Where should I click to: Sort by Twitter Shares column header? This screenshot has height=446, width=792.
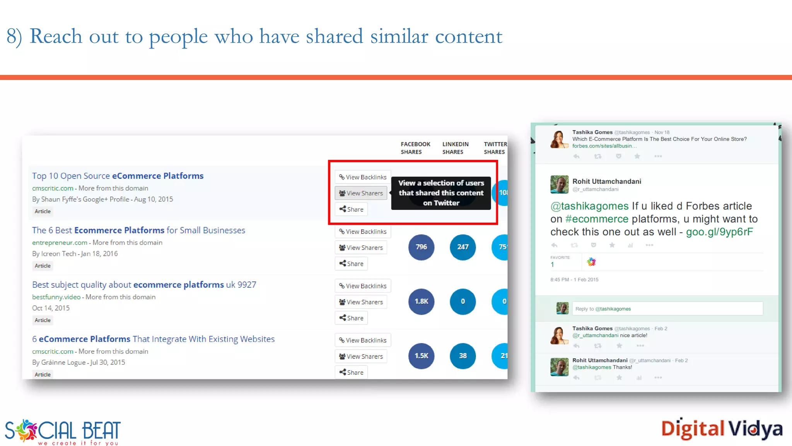pos(495,148)
